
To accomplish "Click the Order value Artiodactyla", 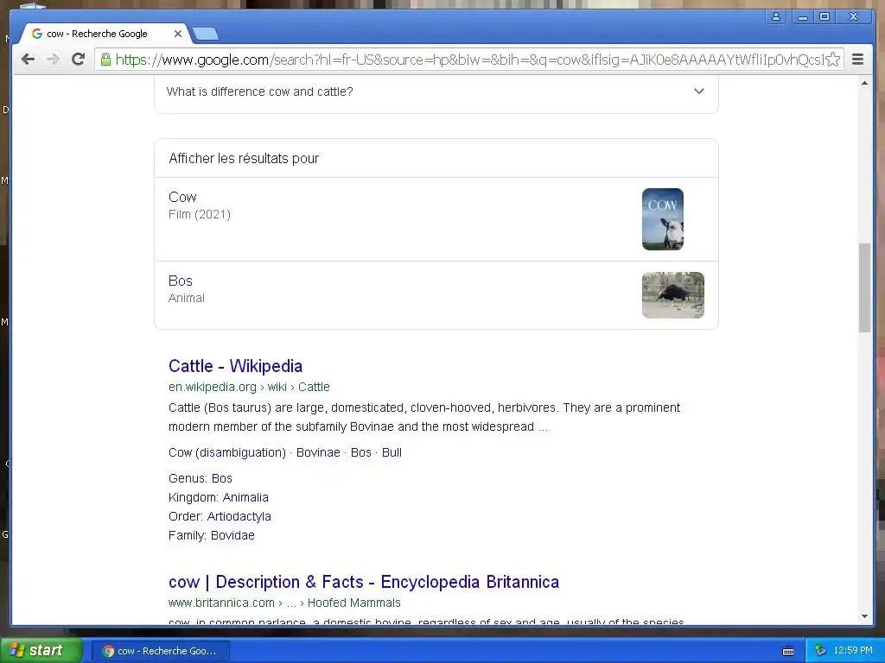I will [239, 516].
